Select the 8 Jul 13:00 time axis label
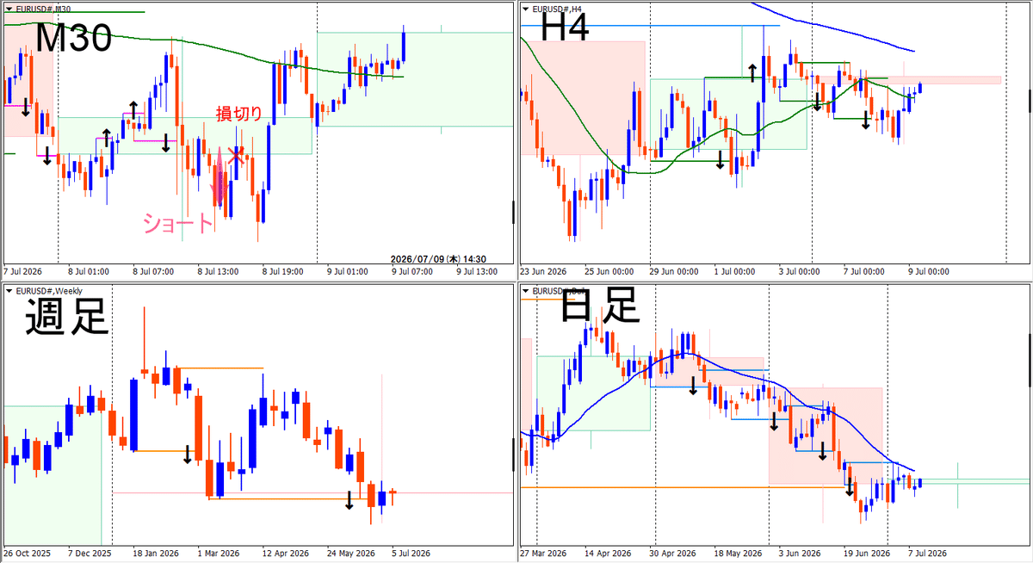This screenshot has width=1033, height=563. click(x=218, y=271)
